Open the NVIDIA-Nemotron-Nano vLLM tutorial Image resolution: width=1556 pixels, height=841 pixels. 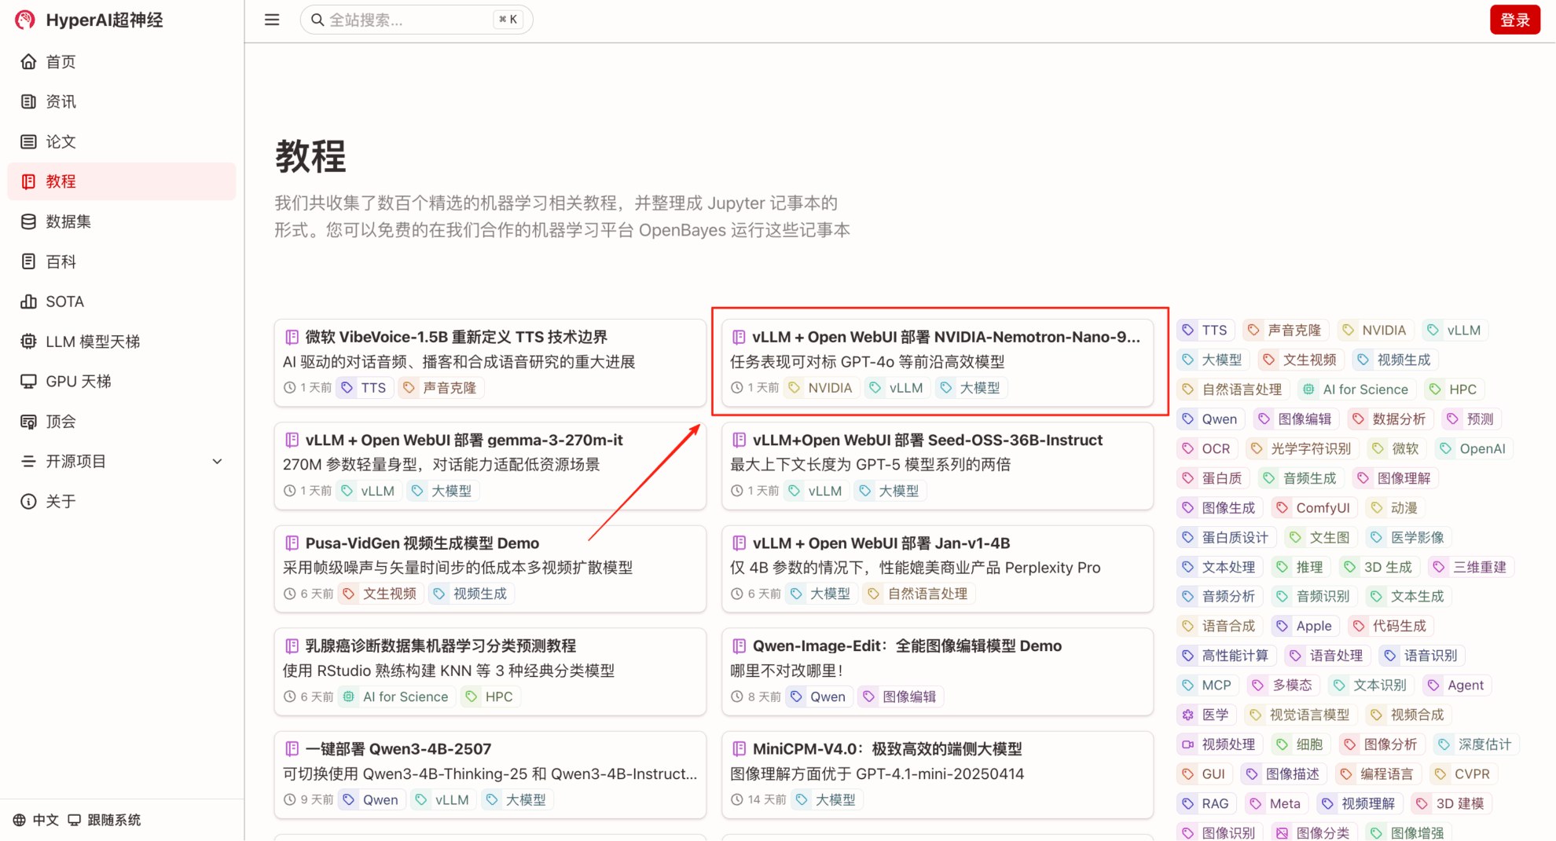click(945, 337)
